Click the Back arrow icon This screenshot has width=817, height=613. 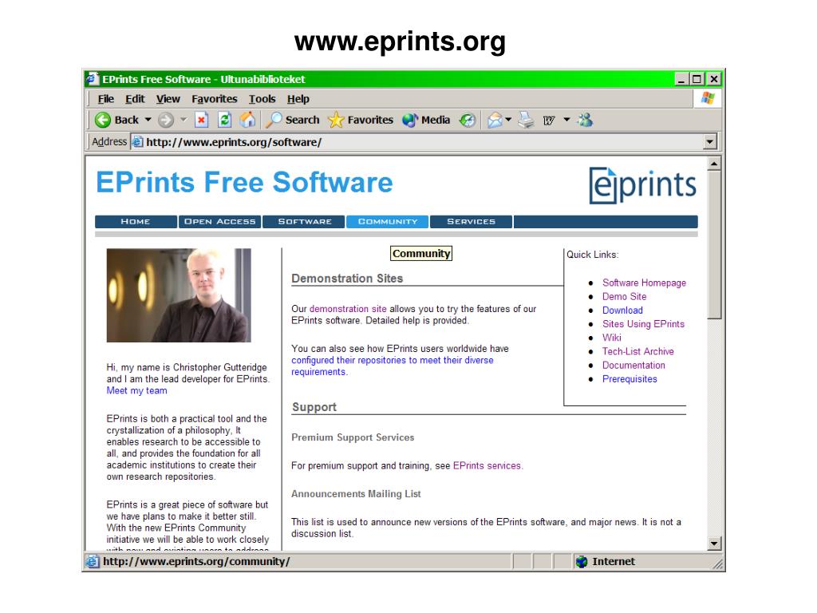pos(103,121)
